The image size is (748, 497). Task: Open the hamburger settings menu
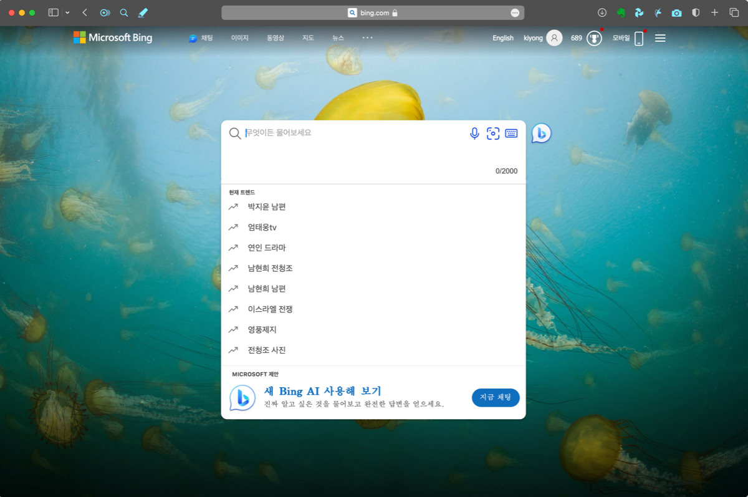click(660, 38)
